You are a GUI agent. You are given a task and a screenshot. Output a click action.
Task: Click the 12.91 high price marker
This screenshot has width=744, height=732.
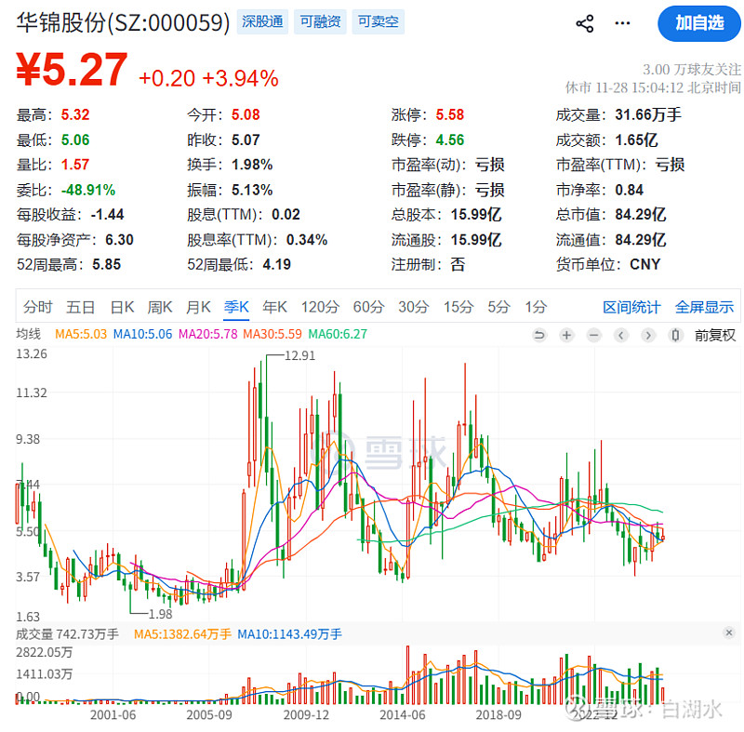(x=299, y=355)
